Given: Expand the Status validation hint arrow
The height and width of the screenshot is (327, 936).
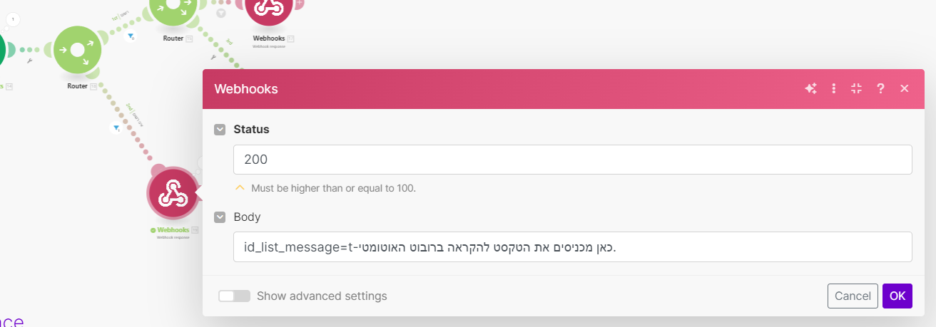Looking at the screenshot, I should (240, 188).
